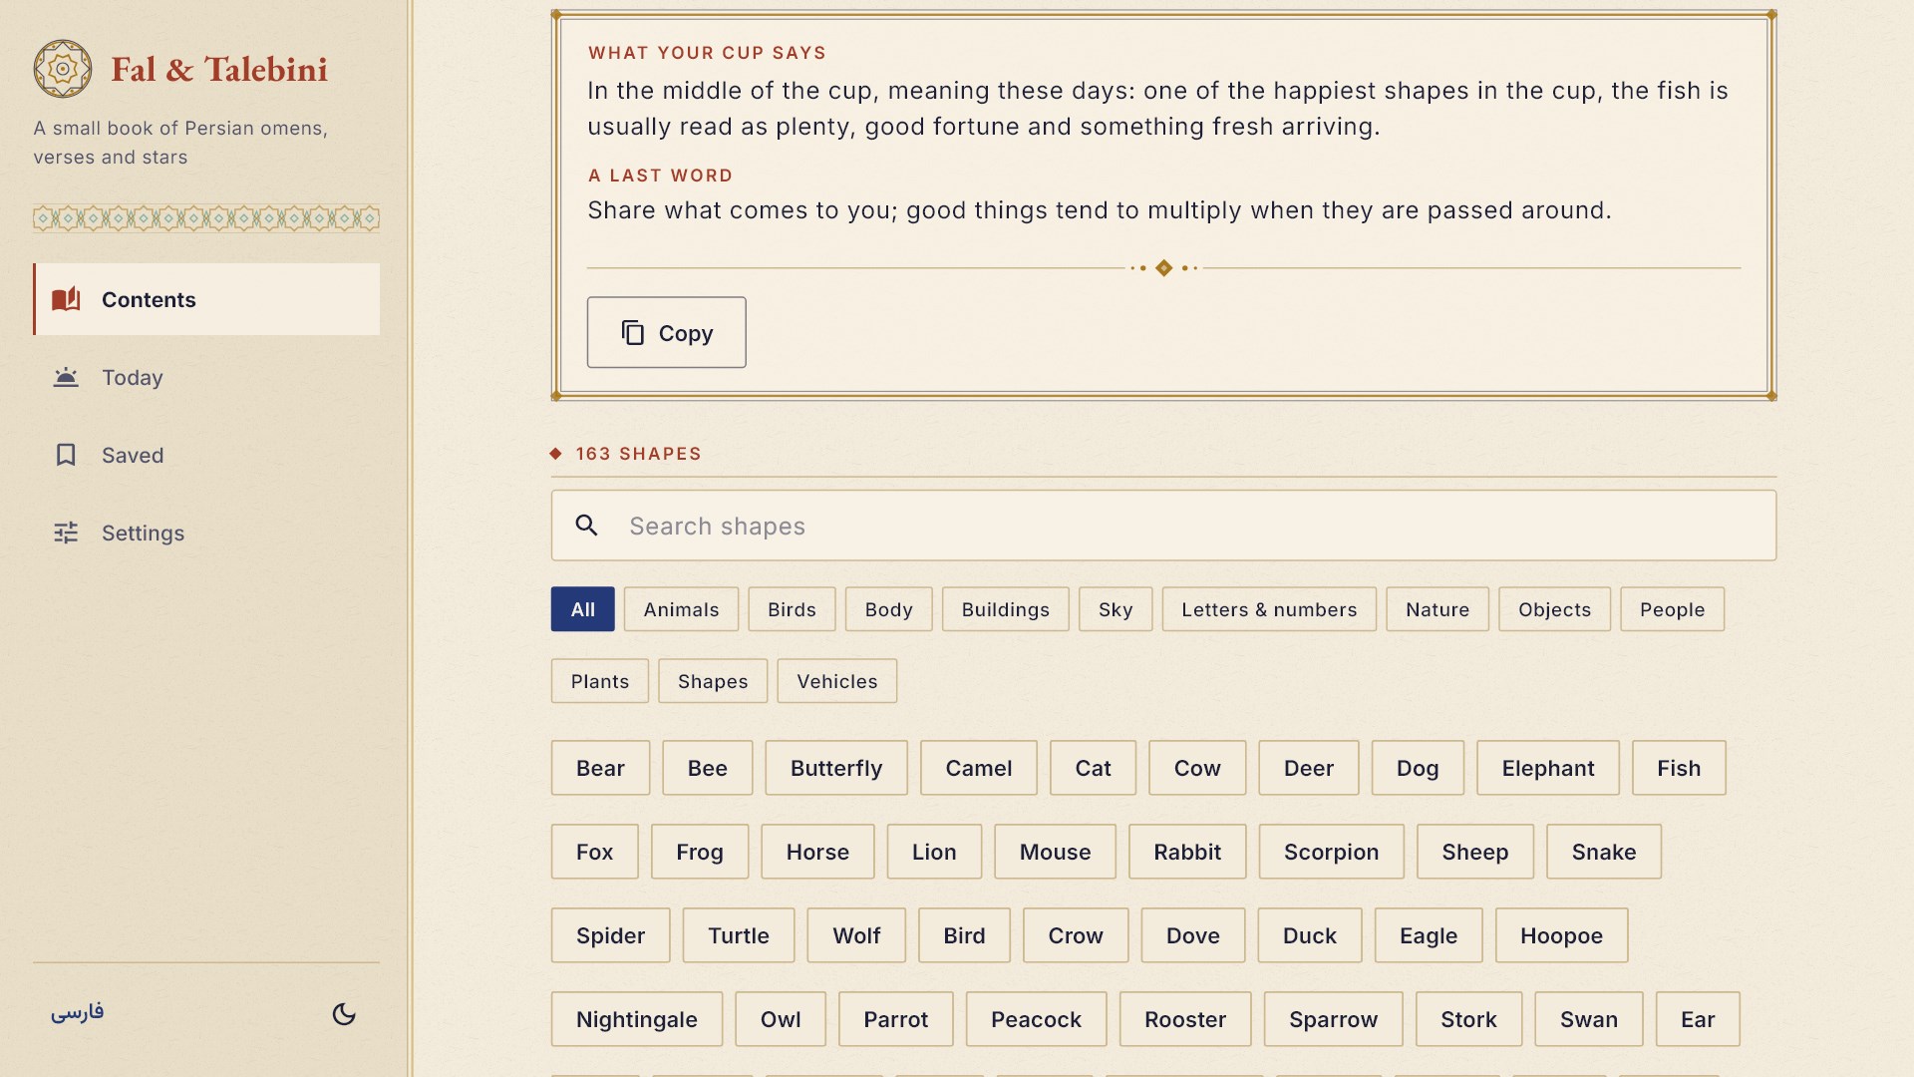
Task: Open Contents via its book icon
Action: (66, 299)
